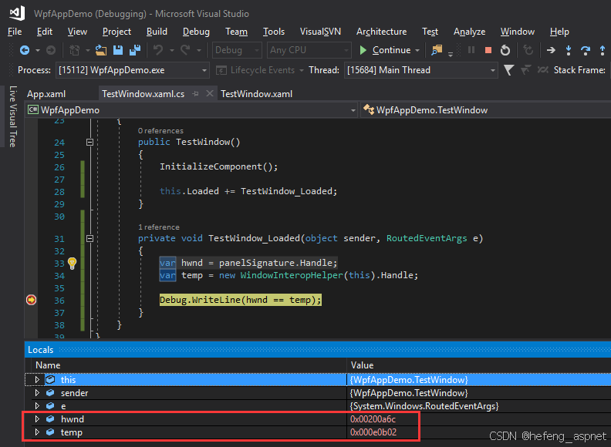Click the Step Out icon
Screen dimensions: 611x447
click(x=603, y=50)
